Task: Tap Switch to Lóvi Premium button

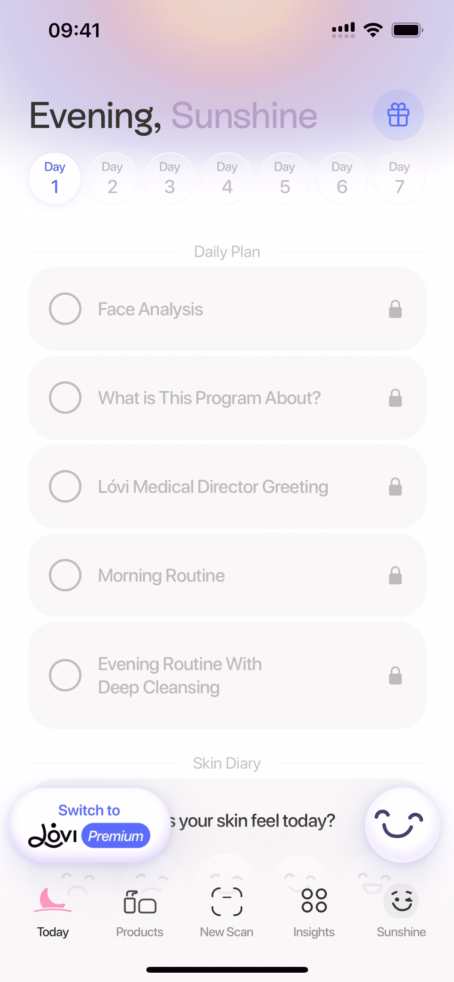Action: point(89,826)
